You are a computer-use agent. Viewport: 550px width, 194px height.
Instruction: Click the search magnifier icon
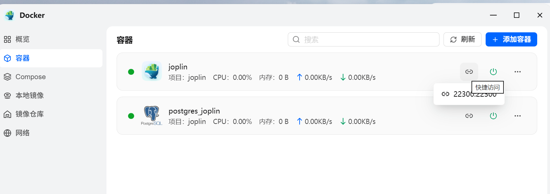296,39
